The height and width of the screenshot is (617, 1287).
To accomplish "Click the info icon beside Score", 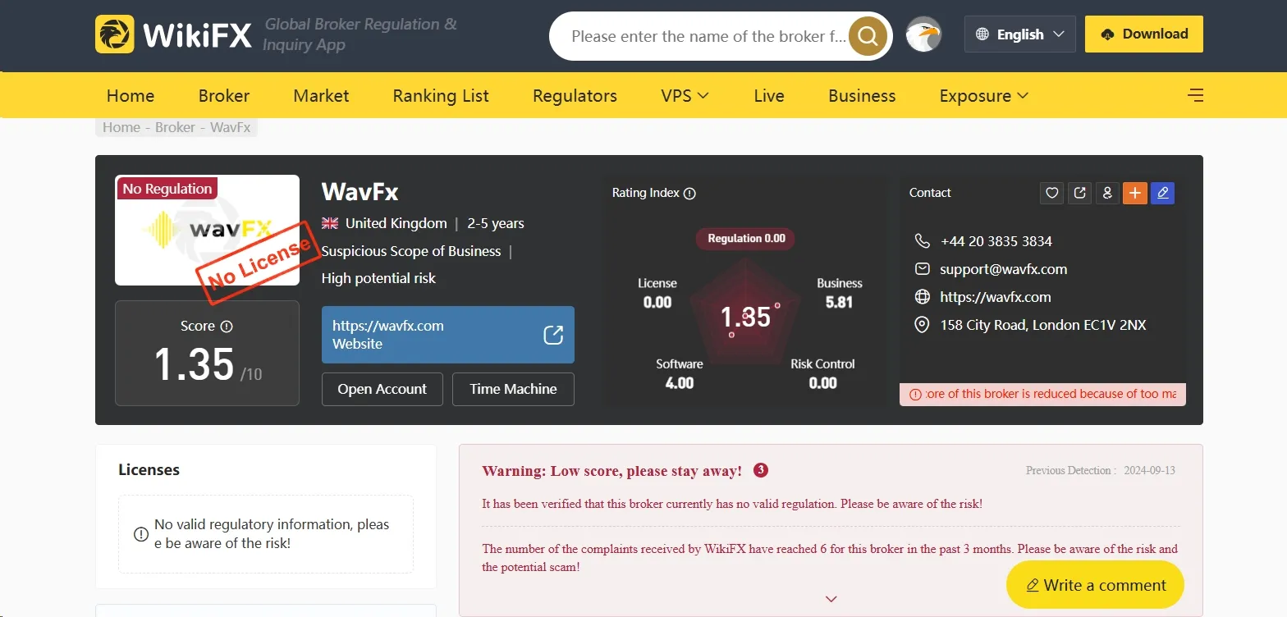I will click(x=227, y=327).
